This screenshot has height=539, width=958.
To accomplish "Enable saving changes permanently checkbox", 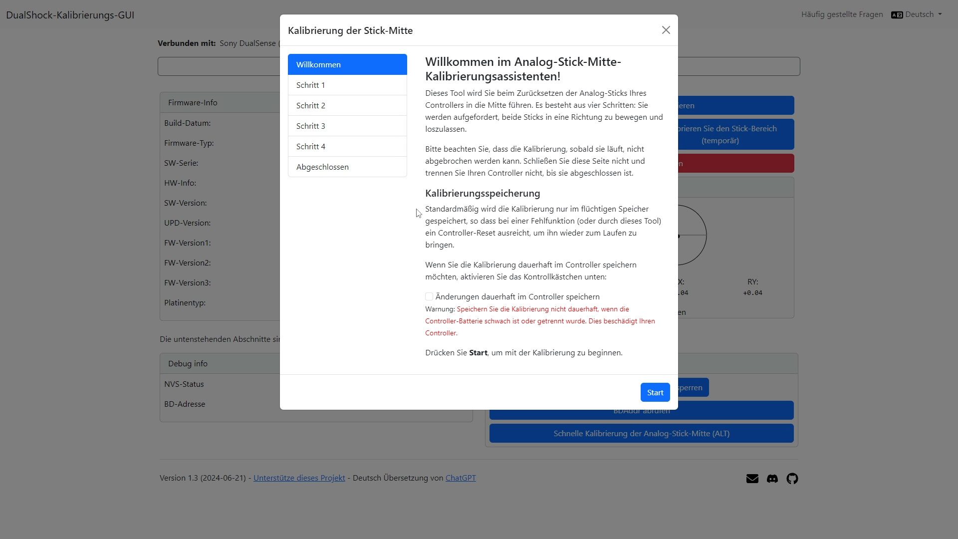I will coord(429,296).
